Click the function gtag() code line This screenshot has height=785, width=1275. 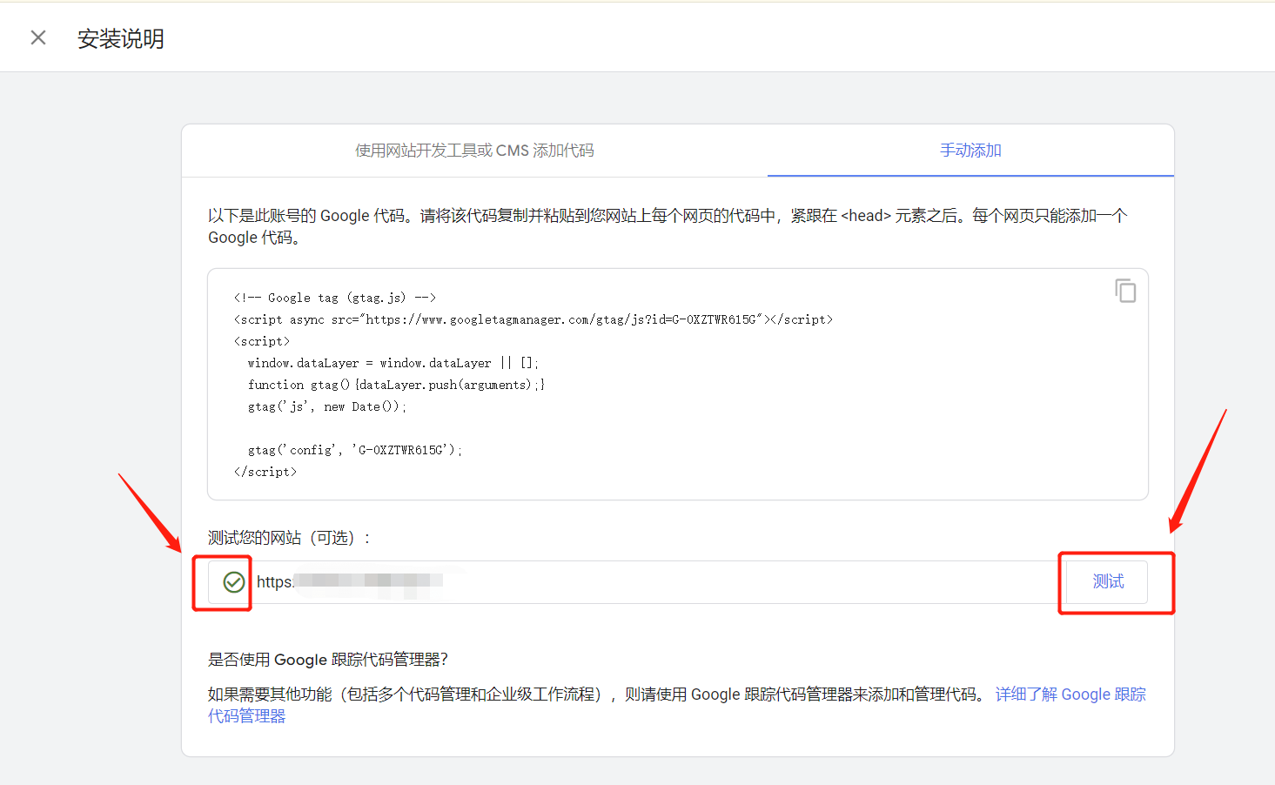397,385
